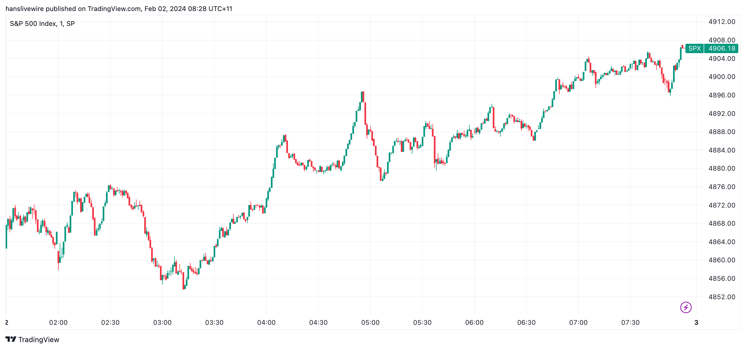Image resolution: width=746 pixels, height=349 pixels.
Task: Select the 4852.00 price scale label
Action: tap(722, 297)
